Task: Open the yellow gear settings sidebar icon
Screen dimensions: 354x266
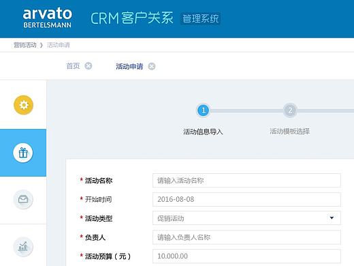Action: [x=23, y=105]
